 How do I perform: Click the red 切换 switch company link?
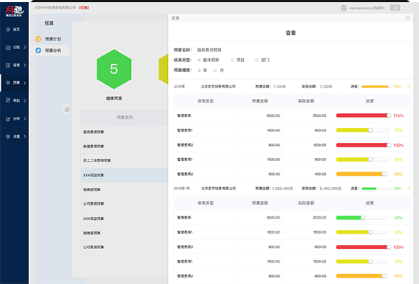[x=84, y=8]
